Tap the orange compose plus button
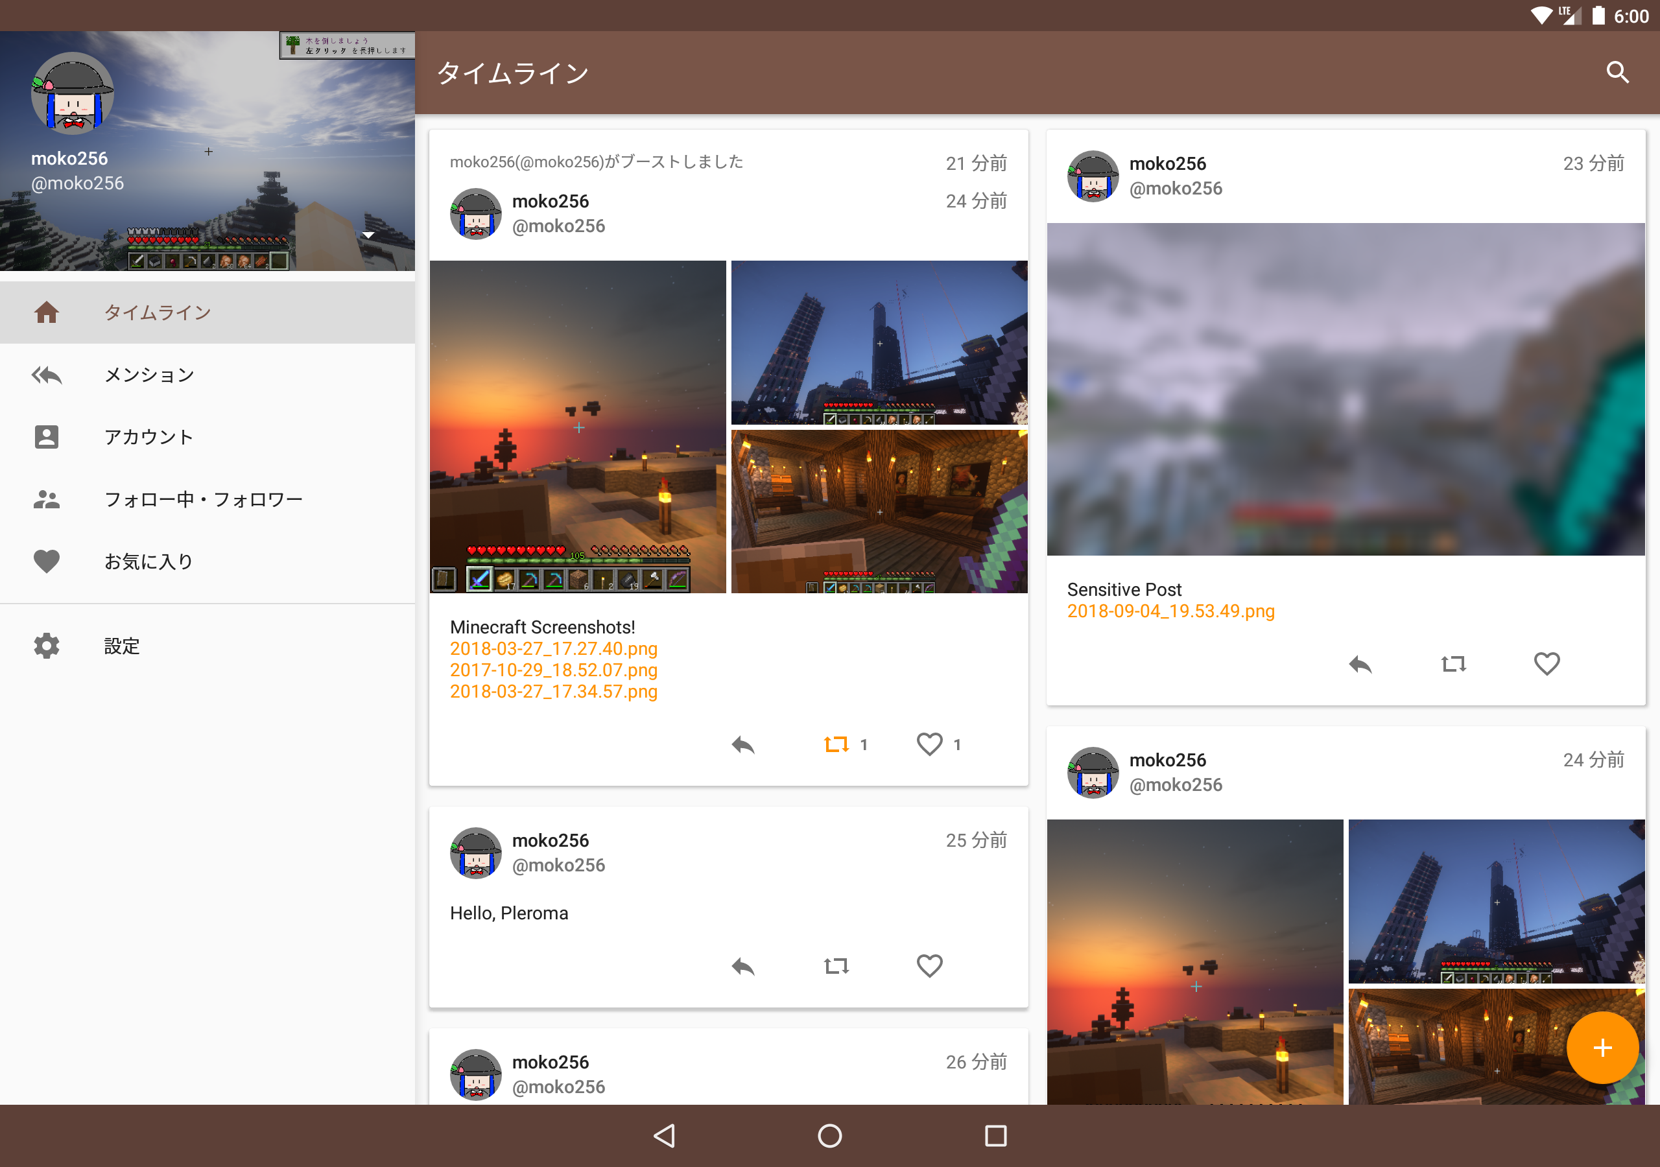Screen dimensions: 1660x1167 1602,1047
